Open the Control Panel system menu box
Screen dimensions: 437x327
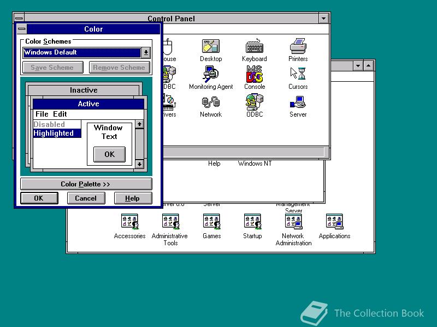(19, 19)
